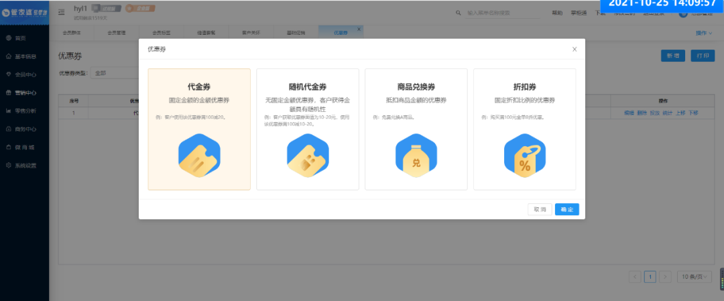Switch to the 基础促销 tab
Viewport: 724px width, 301px height.
point(296,33)
